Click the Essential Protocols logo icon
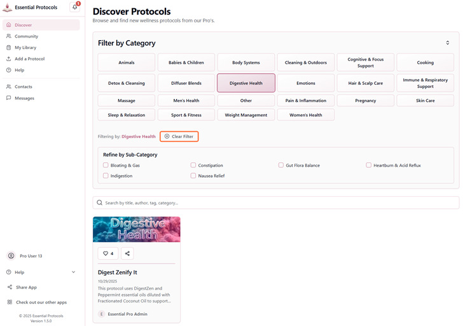This screenshot has width=463, height=326. (8, 8)
